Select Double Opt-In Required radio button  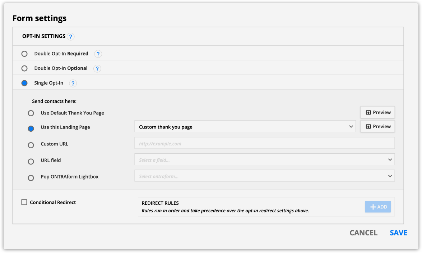point(24,54)
